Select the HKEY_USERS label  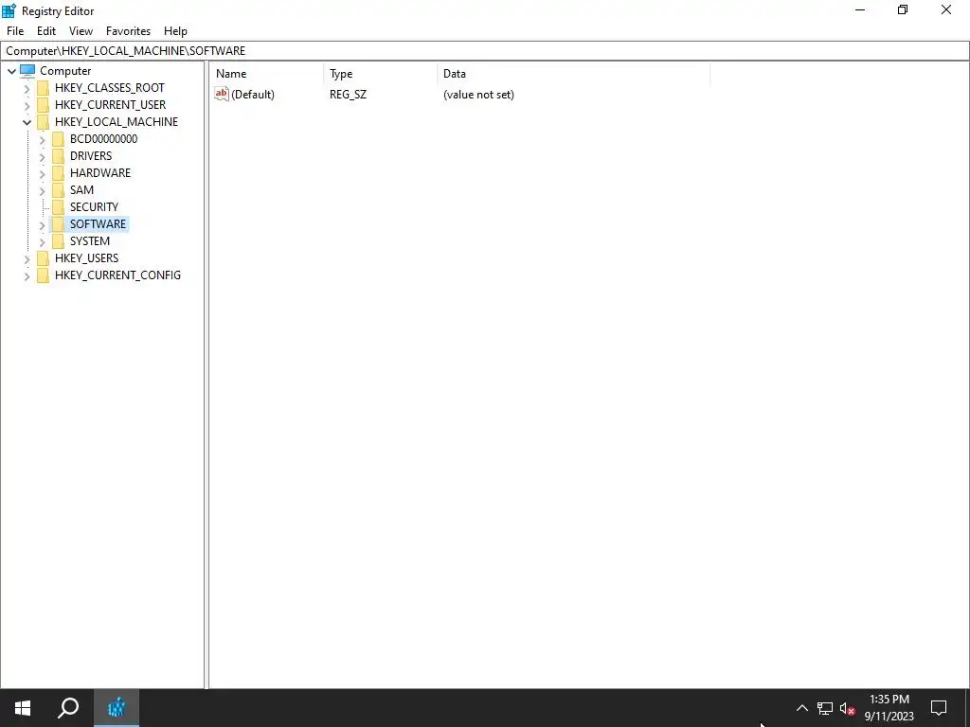click(x=86, y=257)
